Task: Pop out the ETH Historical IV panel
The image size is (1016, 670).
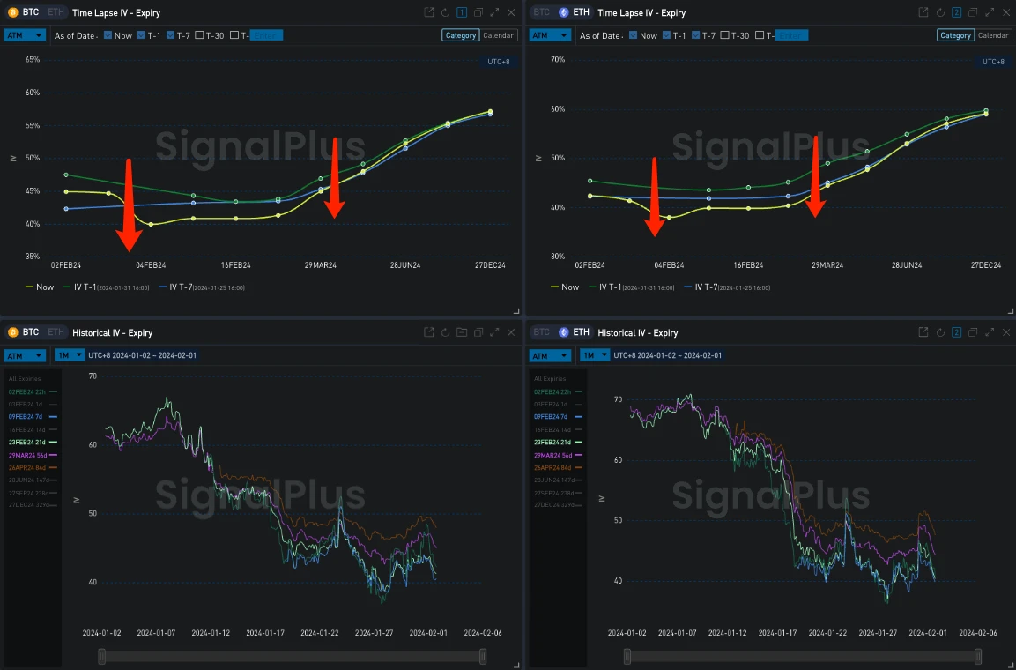Action: (x=923, y=332)
